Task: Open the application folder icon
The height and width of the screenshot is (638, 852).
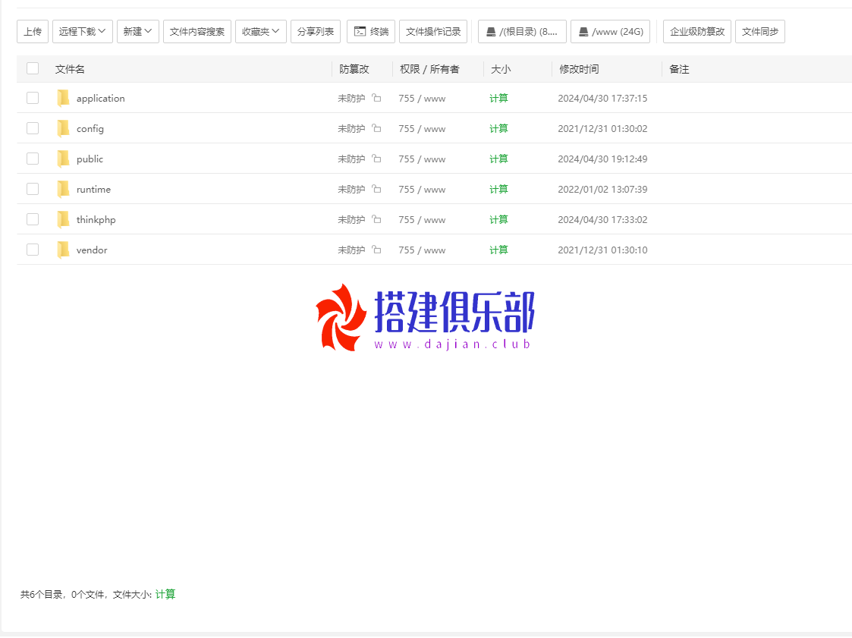Action: [63, 99]
